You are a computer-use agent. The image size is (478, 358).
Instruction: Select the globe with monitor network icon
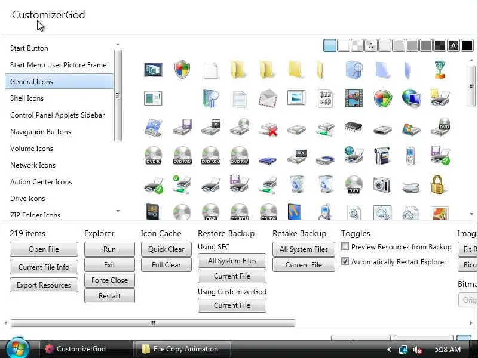[411, 98]
